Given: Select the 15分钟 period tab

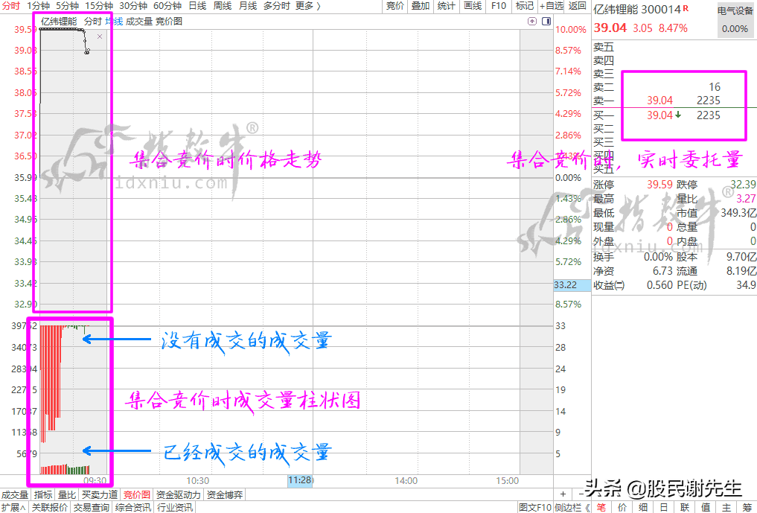Looking at the screenshot, I should point(99,6).
